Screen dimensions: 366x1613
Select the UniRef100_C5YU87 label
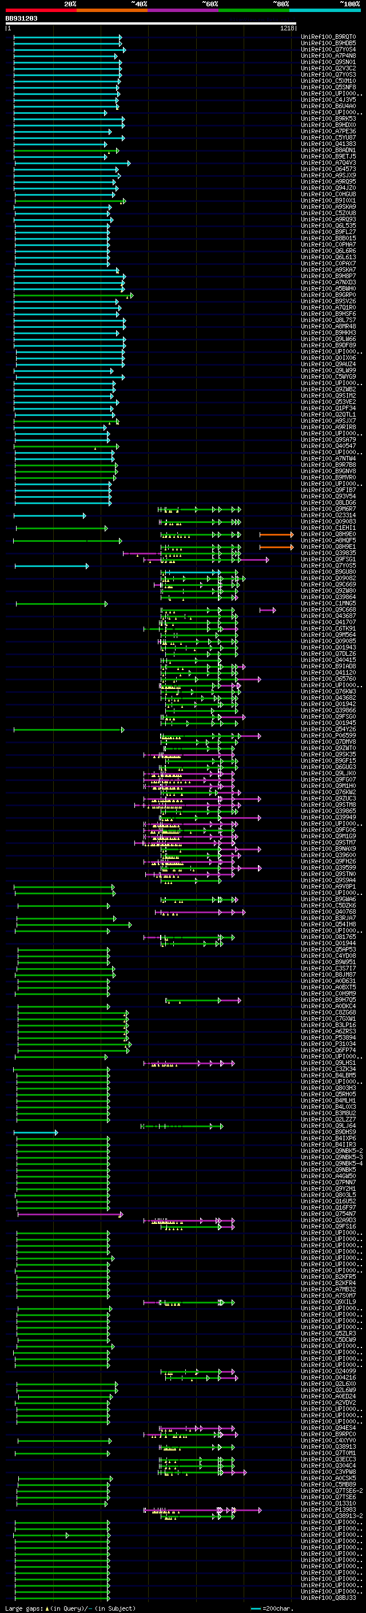(328, 138)
